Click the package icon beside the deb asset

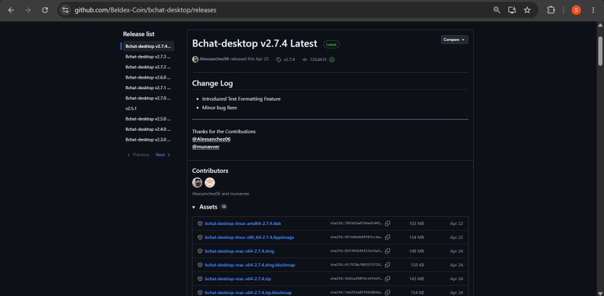200,224
